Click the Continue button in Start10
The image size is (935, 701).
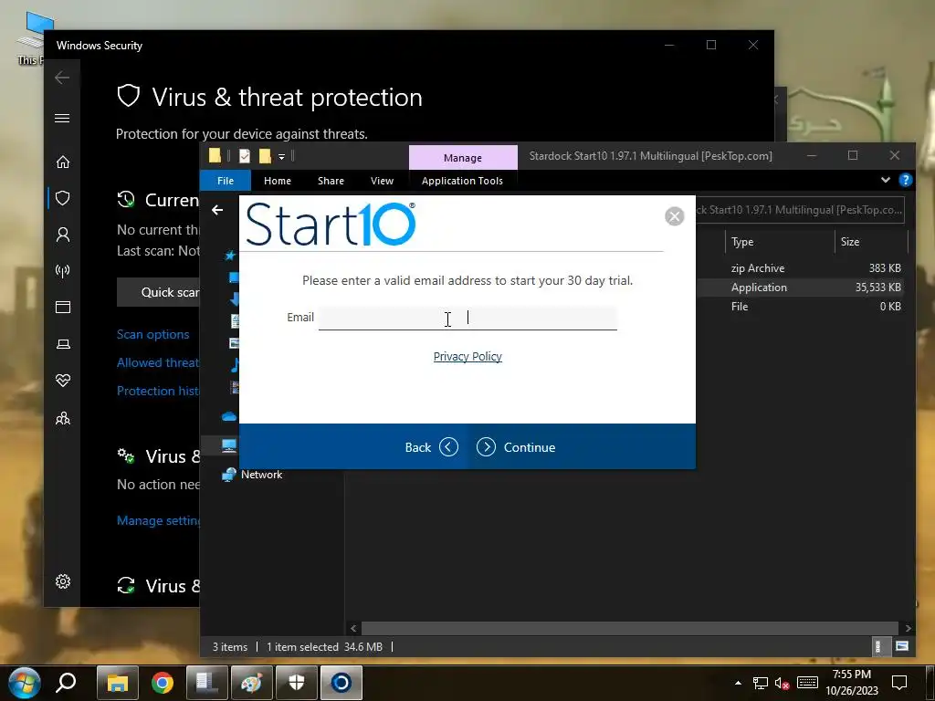click(x=517, y=447)
